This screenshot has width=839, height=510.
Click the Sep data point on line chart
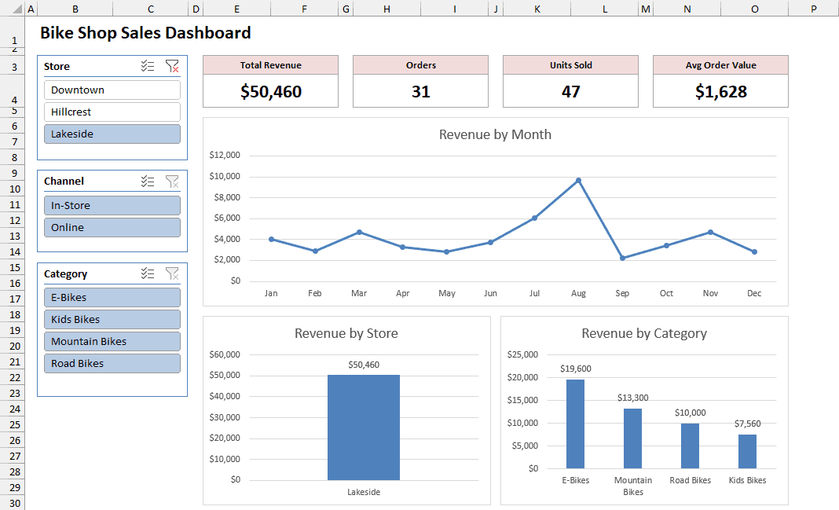(622, 258)
